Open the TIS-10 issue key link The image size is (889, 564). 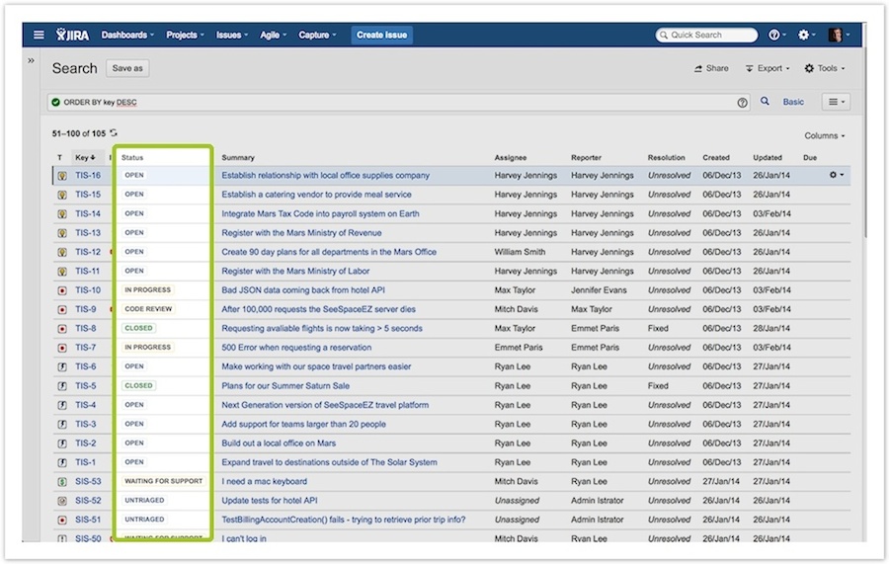pyautogui.click(x=88, y=290)
